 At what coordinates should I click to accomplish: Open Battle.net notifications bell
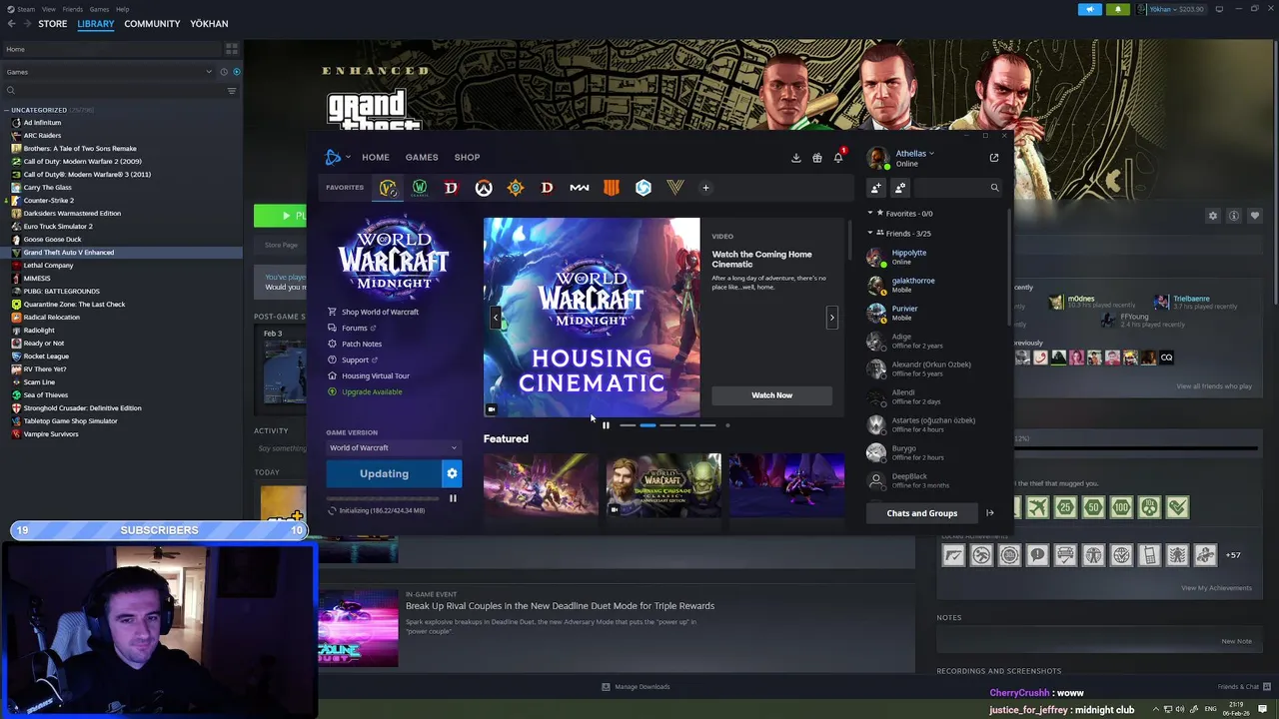(x=838, y=158)
